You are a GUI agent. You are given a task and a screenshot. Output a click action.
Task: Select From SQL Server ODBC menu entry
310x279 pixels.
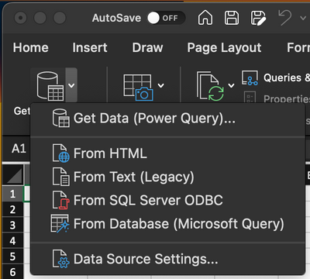[167, 201]
